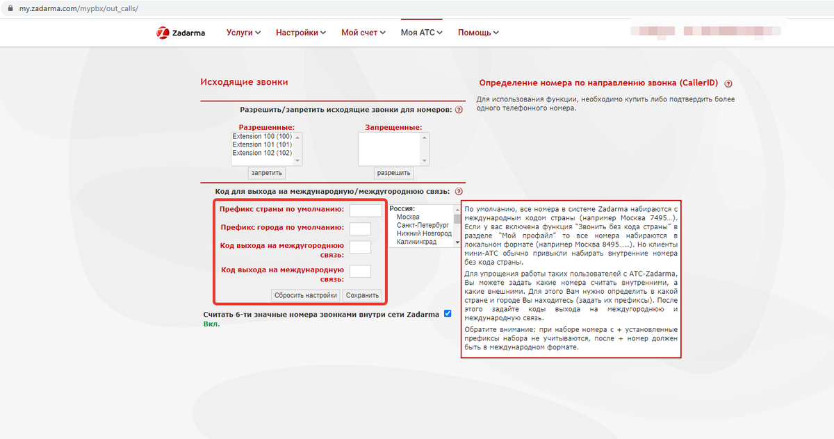Click the разрешить button
Viewport: 834px width, 439px height.
(393, 173)
